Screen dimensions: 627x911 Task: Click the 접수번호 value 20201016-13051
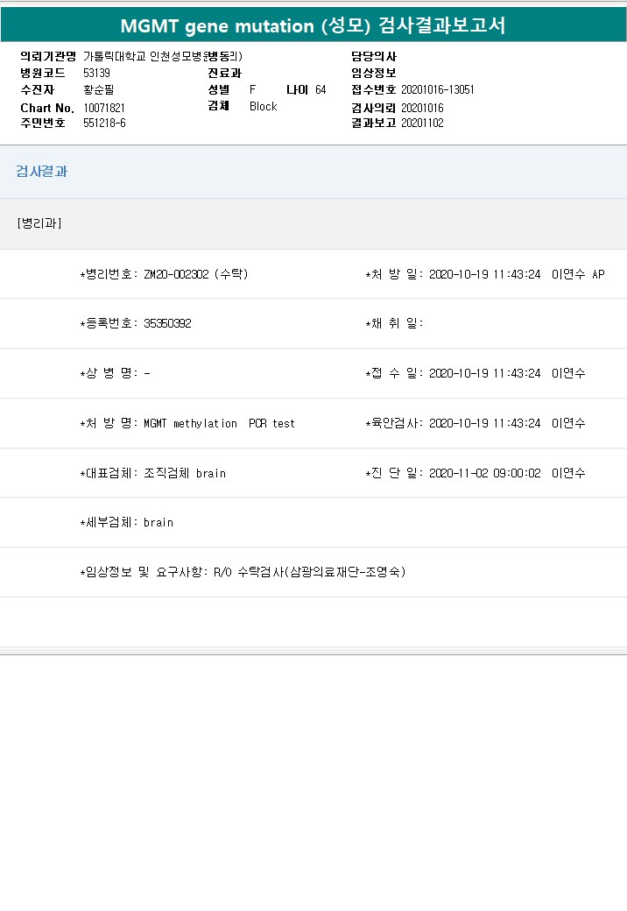click(x=438, y=89)
